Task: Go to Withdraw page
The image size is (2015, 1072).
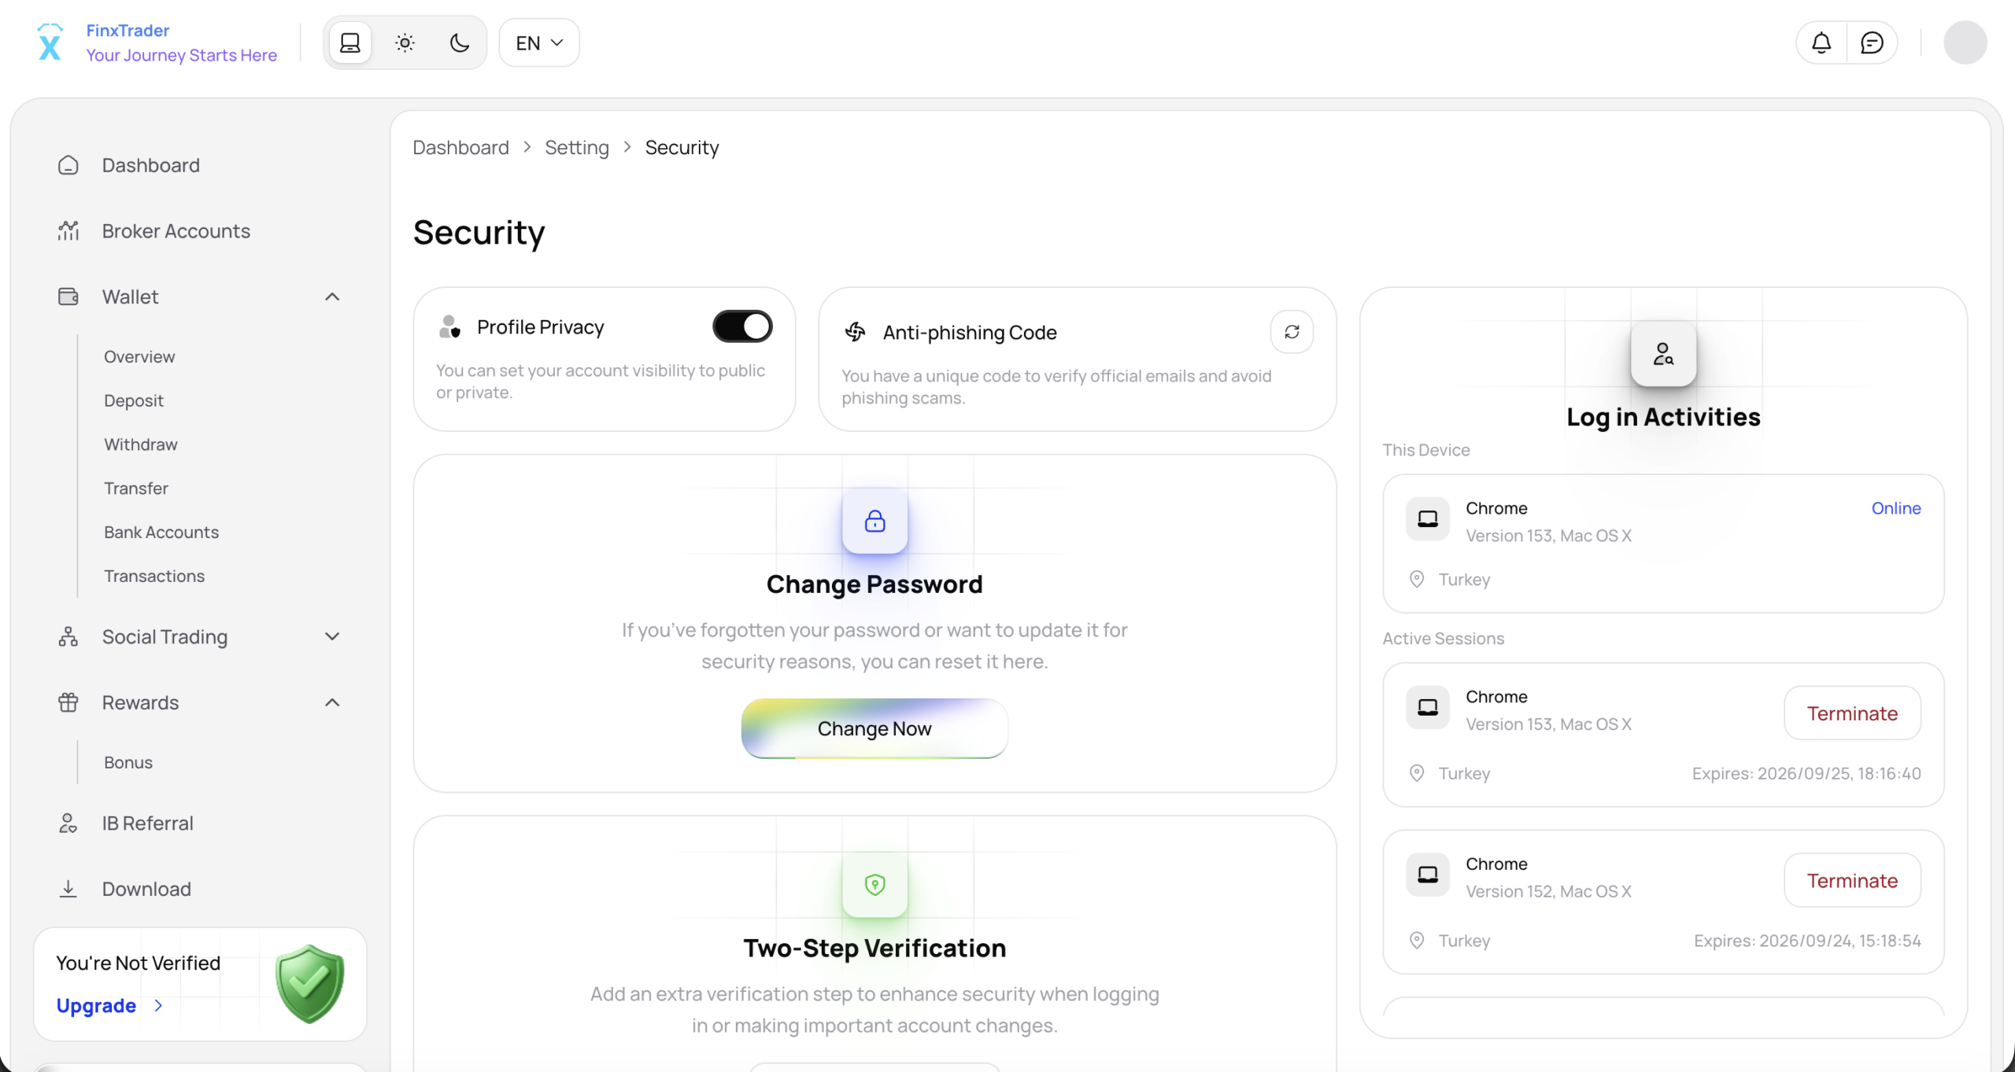Action: tap(141, 445)
